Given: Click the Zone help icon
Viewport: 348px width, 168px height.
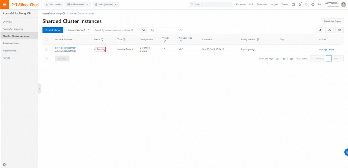Looking at the screenshot, I should pos(124,40).
